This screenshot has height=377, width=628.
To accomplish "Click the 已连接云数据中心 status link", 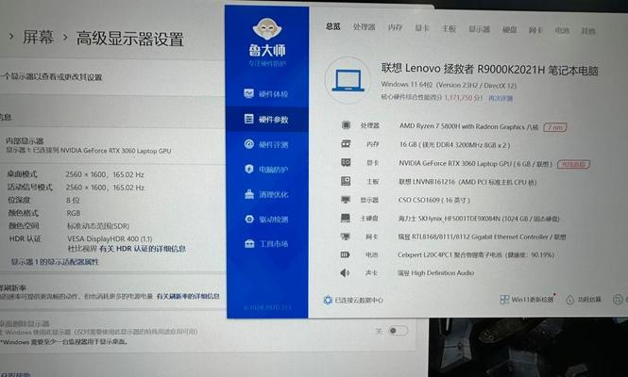I will tap(359, 300).
